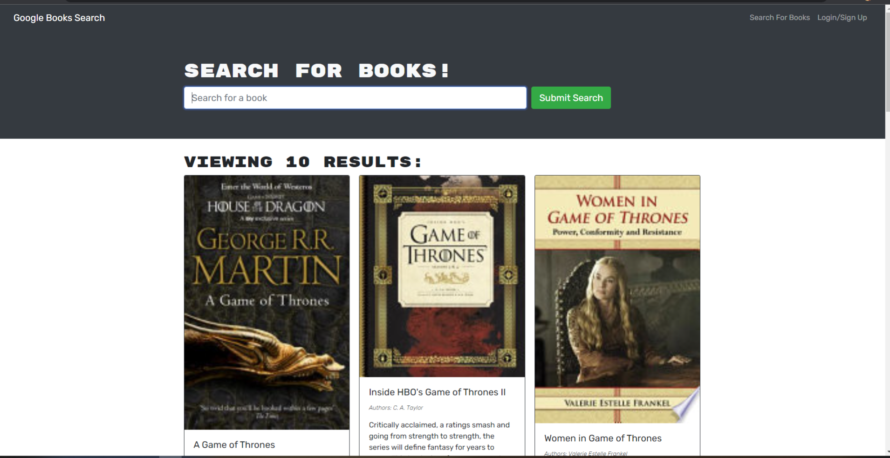
Task: Click the Search For Books! heading
Action: tap(317, 71)
